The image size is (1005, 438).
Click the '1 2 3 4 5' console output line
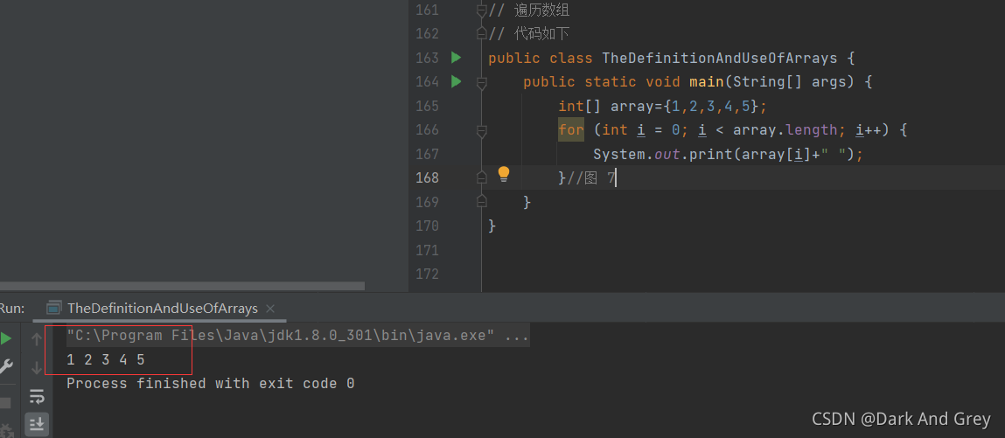click(106, 360)
